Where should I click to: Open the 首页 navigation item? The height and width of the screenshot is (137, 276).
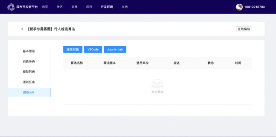[x=45, y=7]
